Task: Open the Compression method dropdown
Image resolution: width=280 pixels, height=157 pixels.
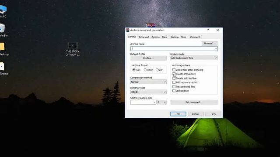Action: 148,82
